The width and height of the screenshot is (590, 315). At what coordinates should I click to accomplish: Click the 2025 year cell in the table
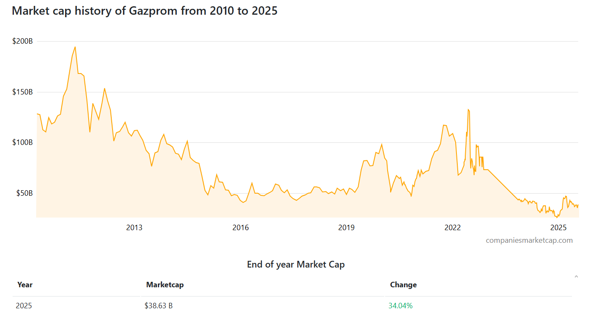pyautogui.click(x=24, y=306)
